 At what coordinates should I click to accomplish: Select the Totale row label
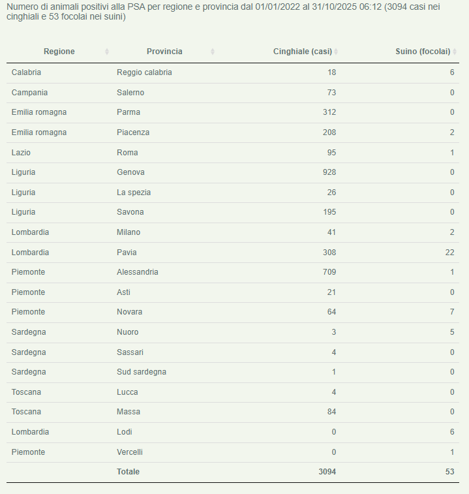pos(128,472)
